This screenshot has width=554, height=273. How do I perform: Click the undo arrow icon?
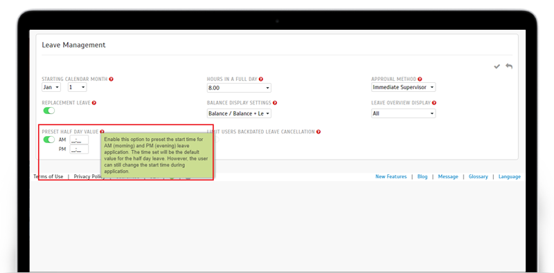coord(509,66)
